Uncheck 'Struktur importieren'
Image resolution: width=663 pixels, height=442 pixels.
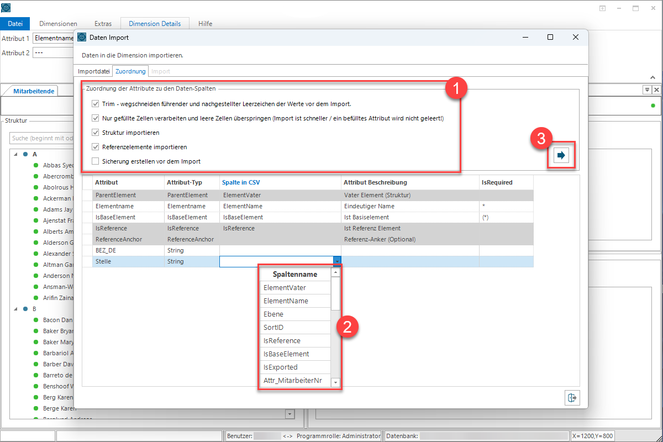coord(96,133)
